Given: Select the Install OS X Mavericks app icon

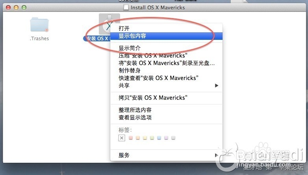Looking at the screenshot, I should 109,24.
